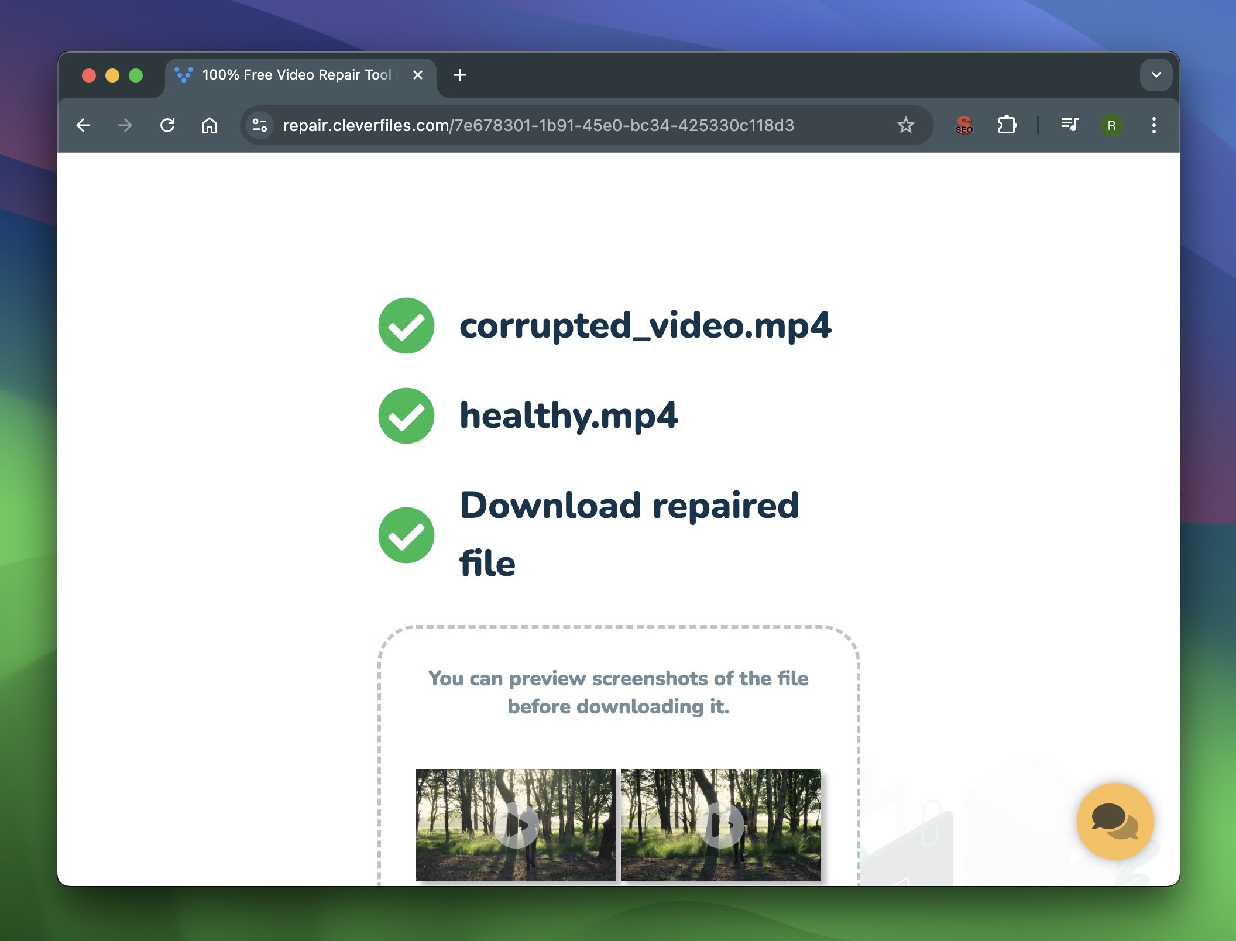Image resolution: width=1236 pixels, height=941 pixels.
Task: Expand the tab search dropdown chevron
Action: 1156,75
